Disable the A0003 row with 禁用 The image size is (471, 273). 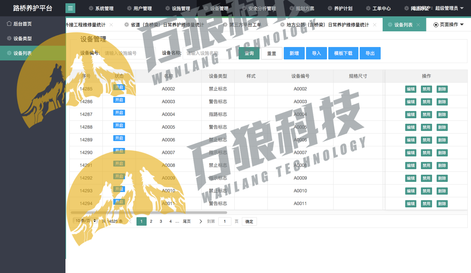click(x=426, y=102)
